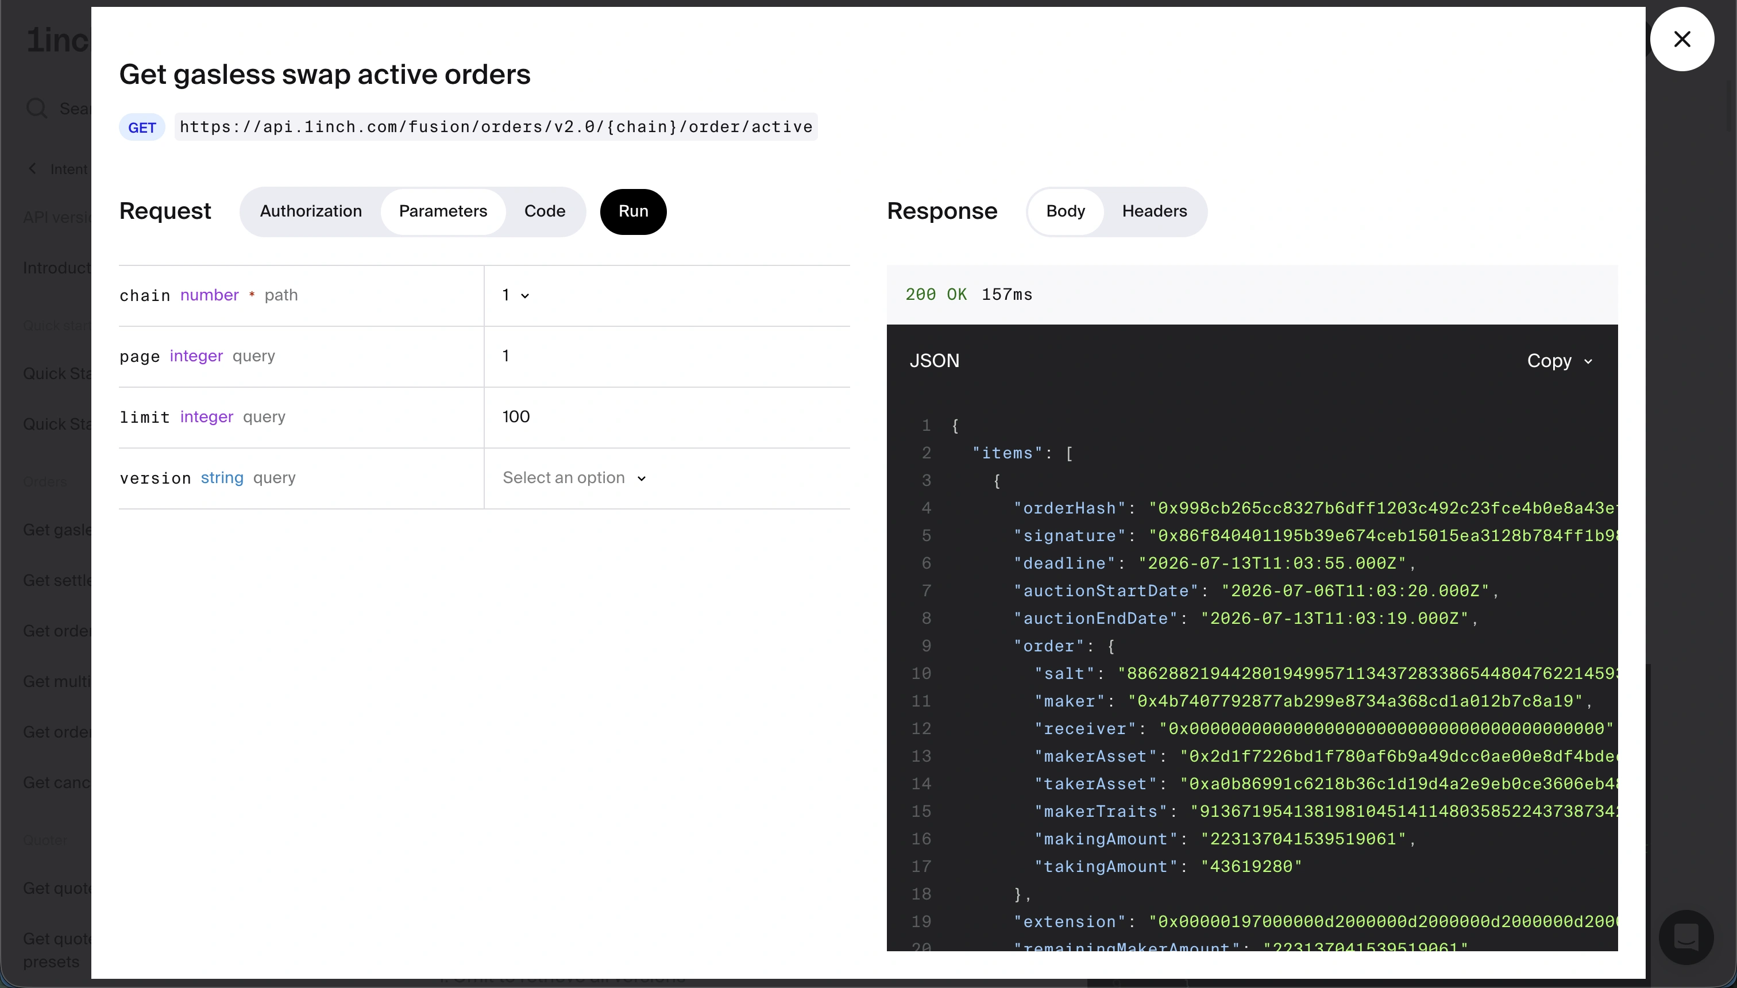Click the Get gasless swap active orders heading
1737x988 pixels.
(x=325, y=74)
